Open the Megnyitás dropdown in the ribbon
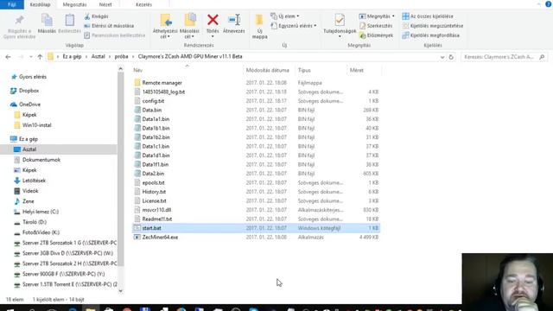This screenshot has height=311, width=553. click(377, 16)
